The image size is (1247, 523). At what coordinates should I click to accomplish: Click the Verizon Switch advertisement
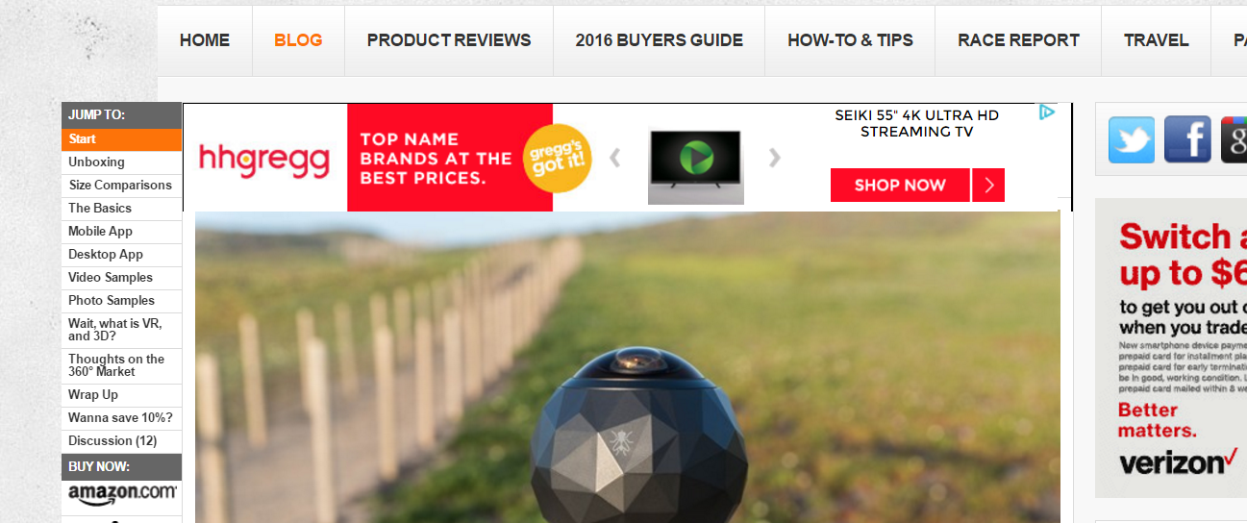coord(1171,348)
